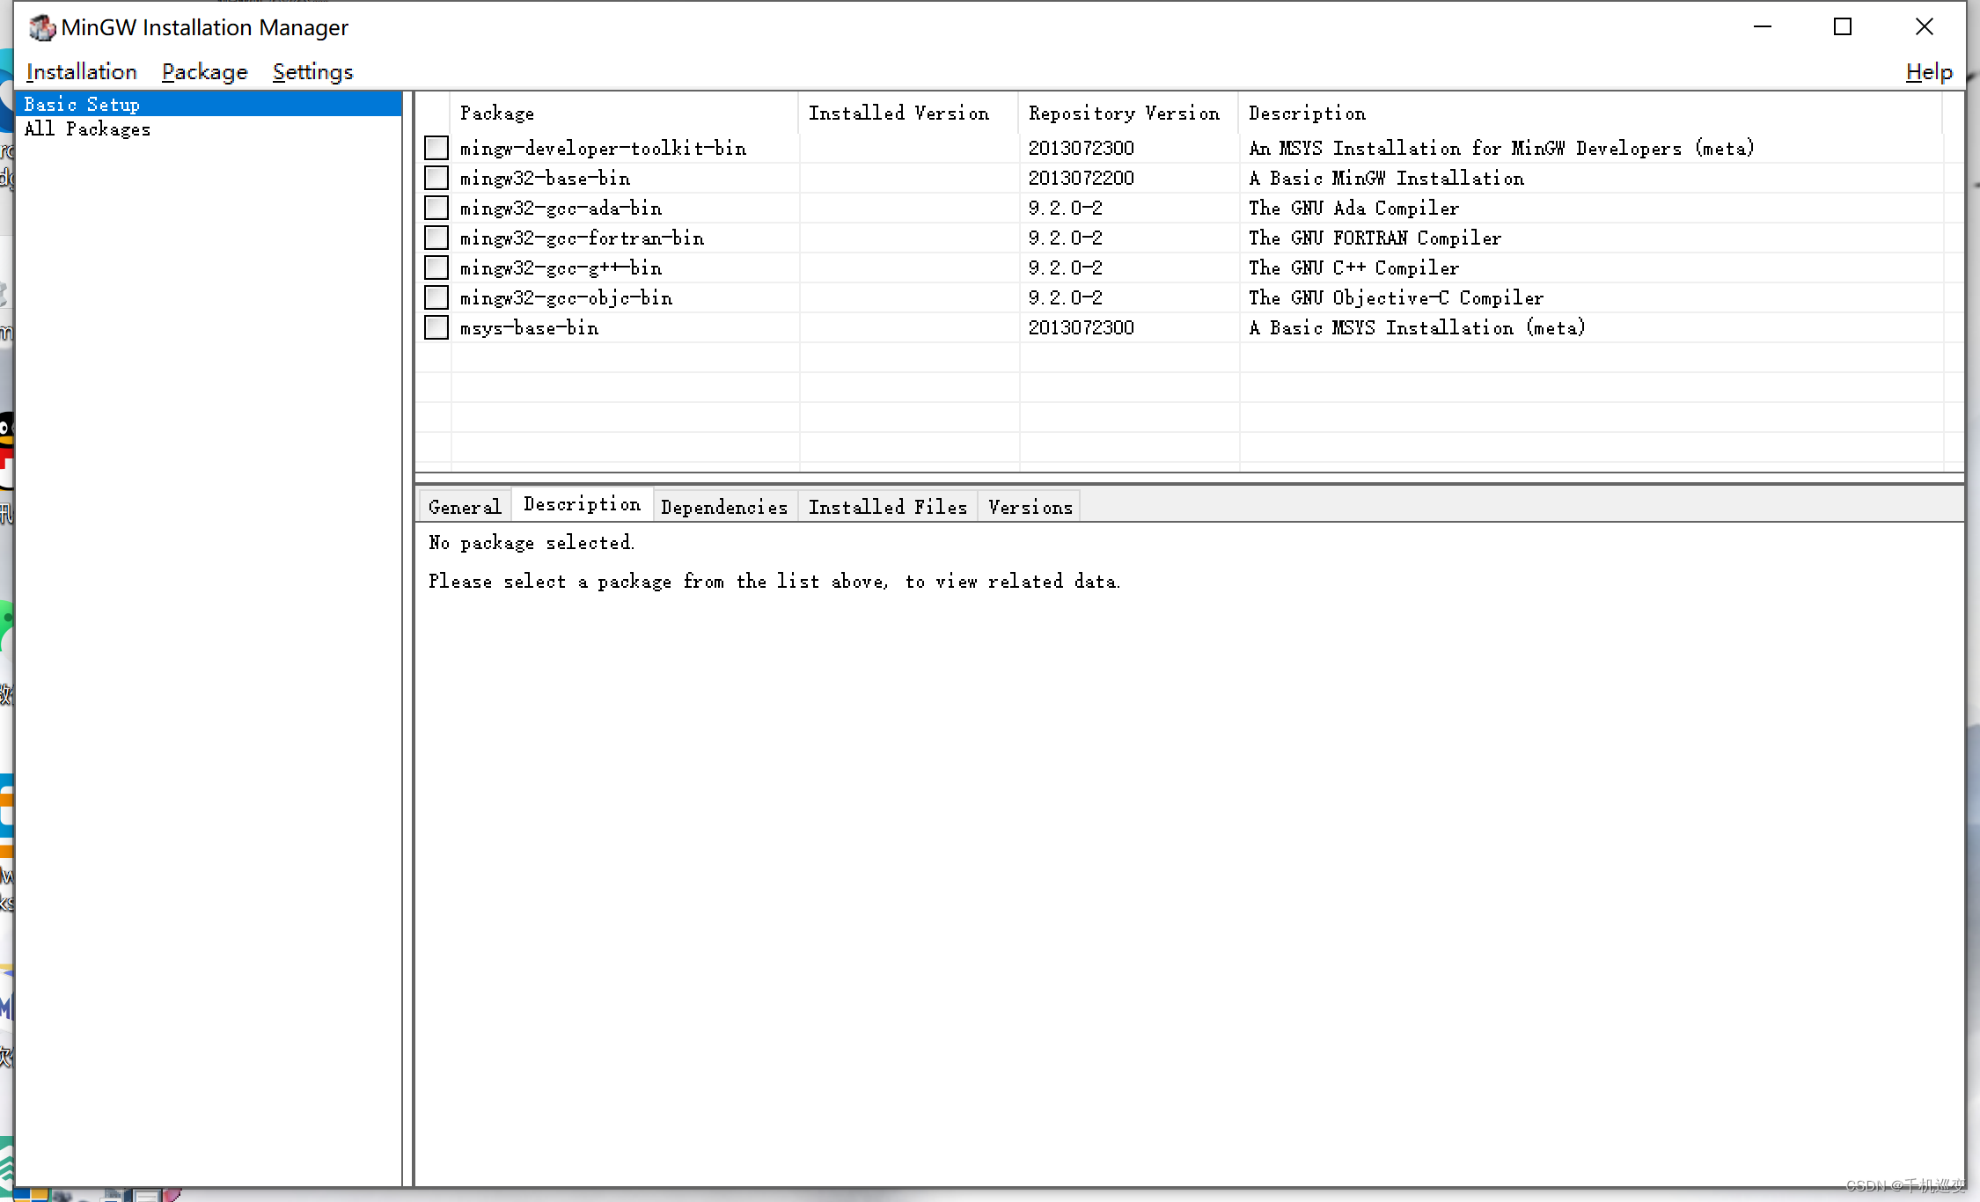Click the Repository Version column header

click(1129, 113)
